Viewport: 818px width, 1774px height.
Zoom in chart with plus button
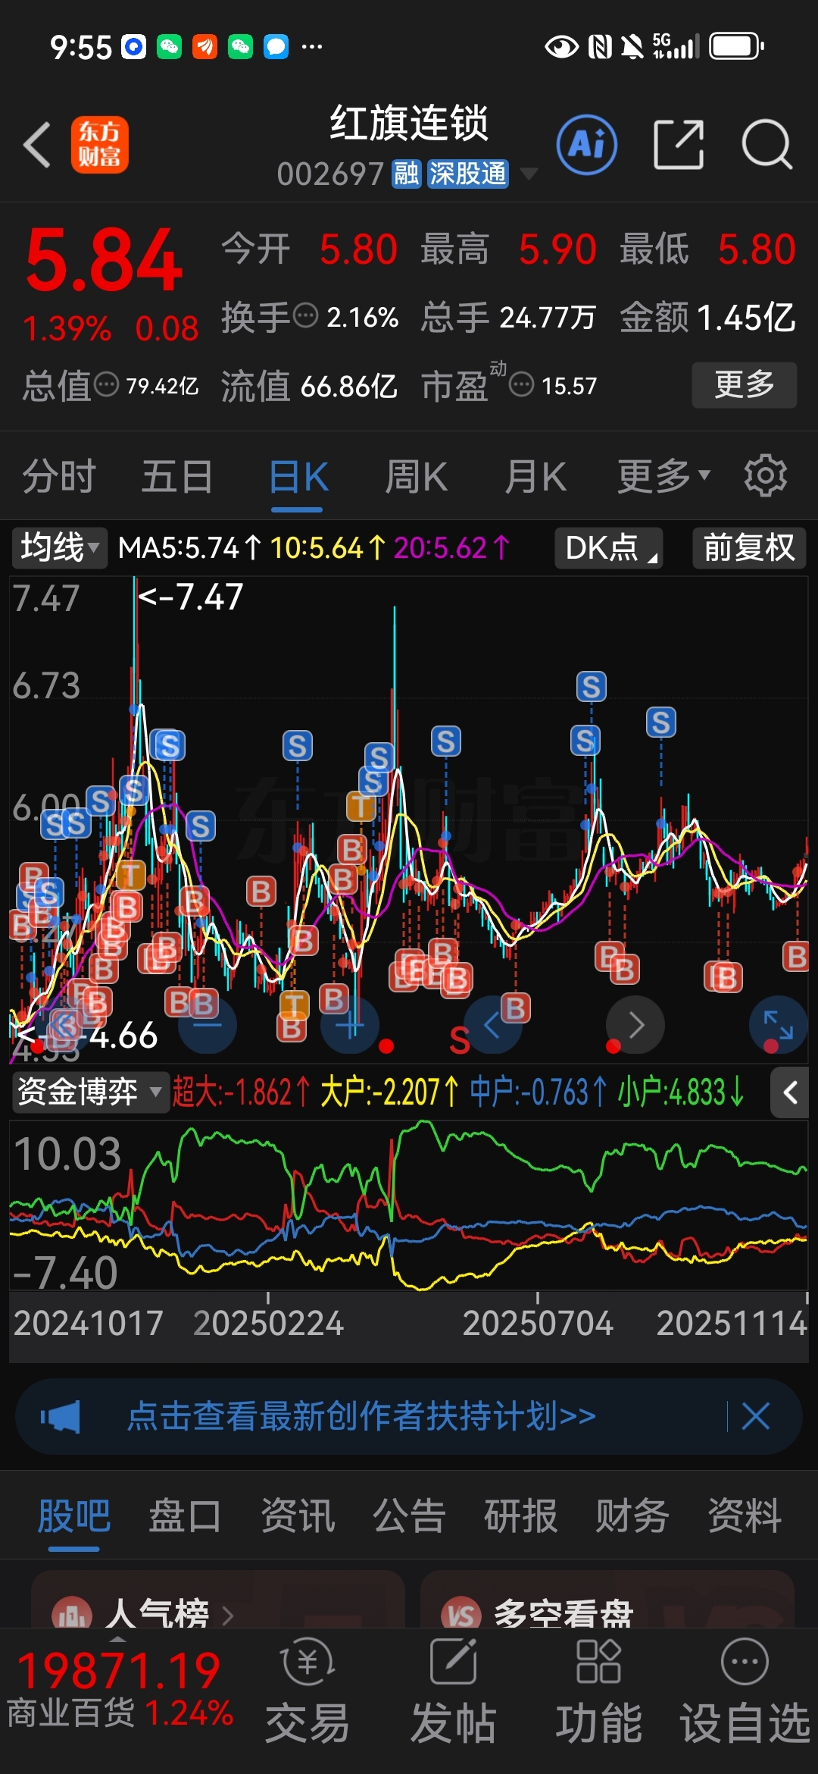(350, 1025)
